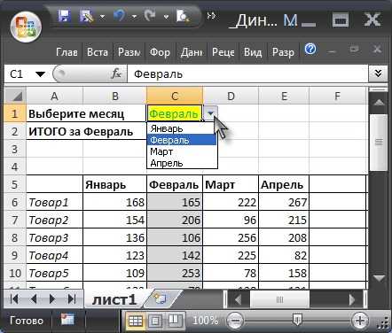
Task: Click horizontal scrollbar left arrow
Action: click(238, 299)
